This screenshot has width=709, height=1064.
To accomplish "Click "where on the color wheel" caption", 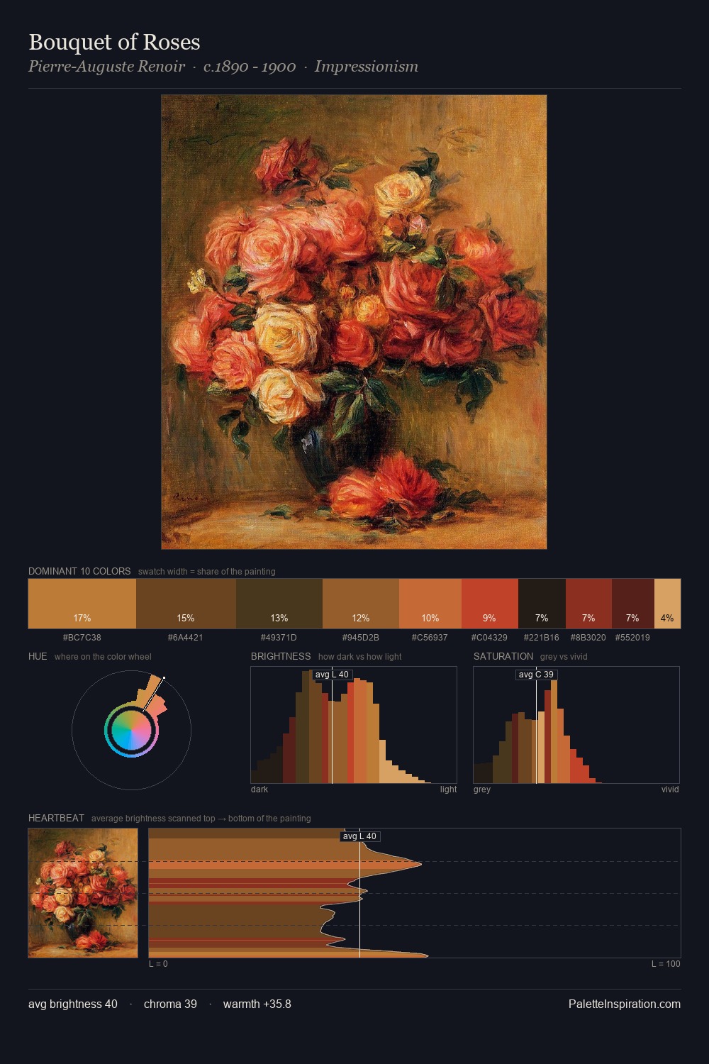I will (x=103, y=657).
